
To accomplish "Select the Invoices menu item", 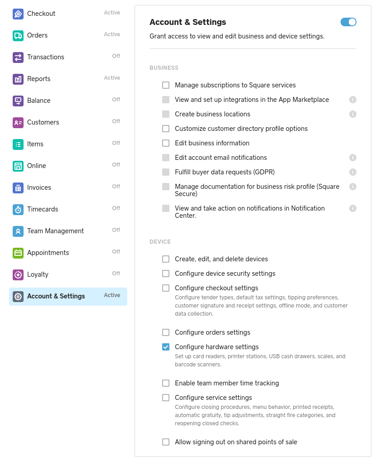I will [39, 187].
